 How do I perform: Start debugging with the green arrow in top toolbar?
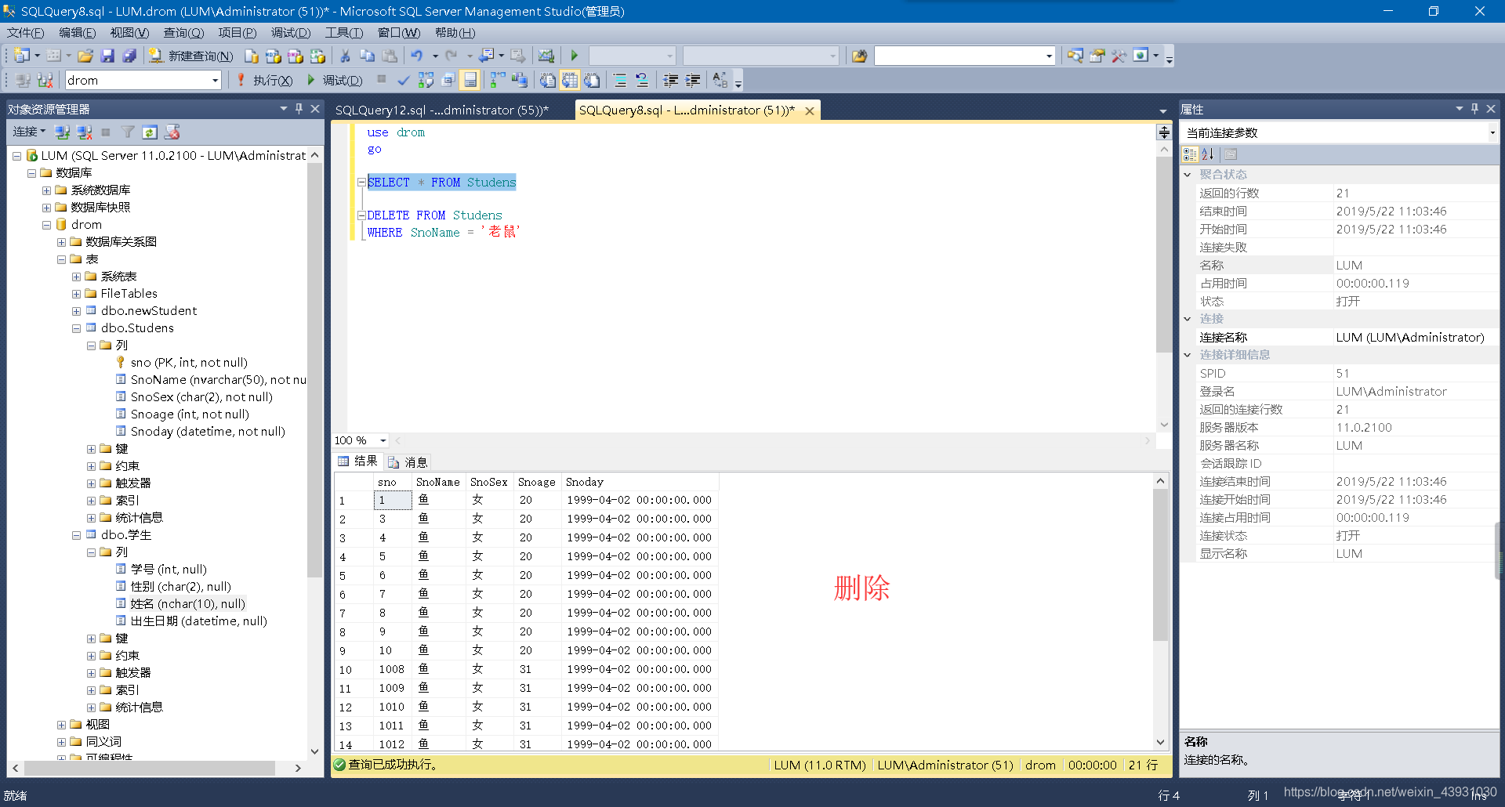coord(575,56)
